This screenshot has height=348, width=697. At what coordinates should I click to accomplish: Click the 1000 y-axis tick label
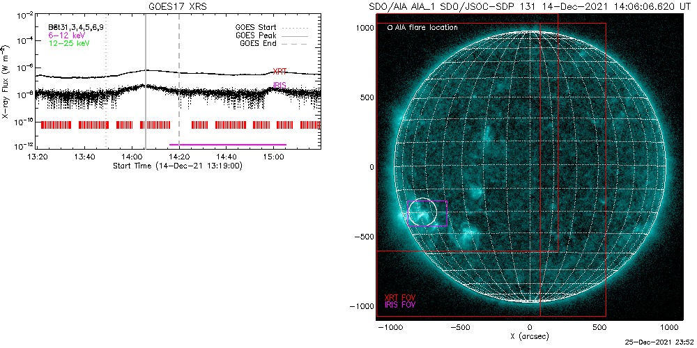pos(364,28)
